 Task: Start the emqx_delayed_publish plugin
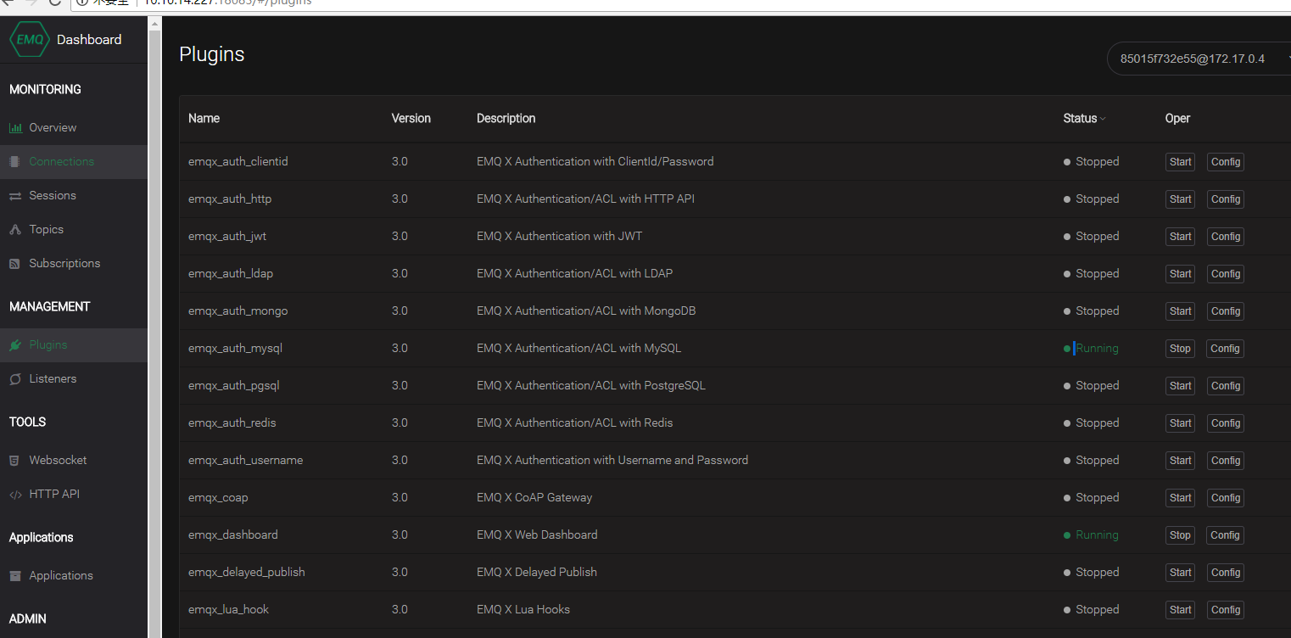1180,573
